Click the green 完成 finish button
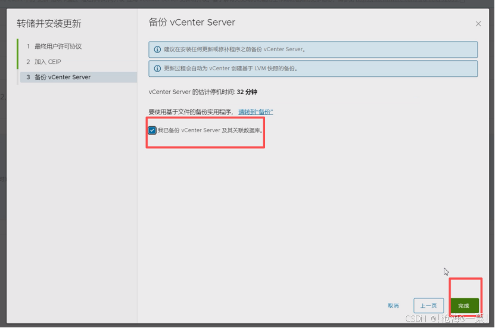The width and height of the screenshot is (495, 328). coord(464,305)
